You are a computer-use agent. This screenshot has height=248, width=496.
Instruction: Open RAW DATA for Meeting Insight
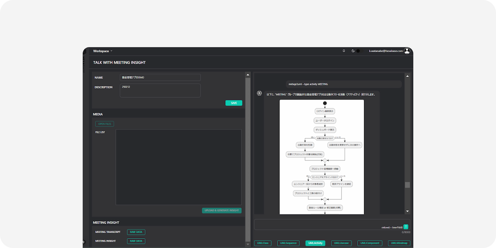point(136,241)
